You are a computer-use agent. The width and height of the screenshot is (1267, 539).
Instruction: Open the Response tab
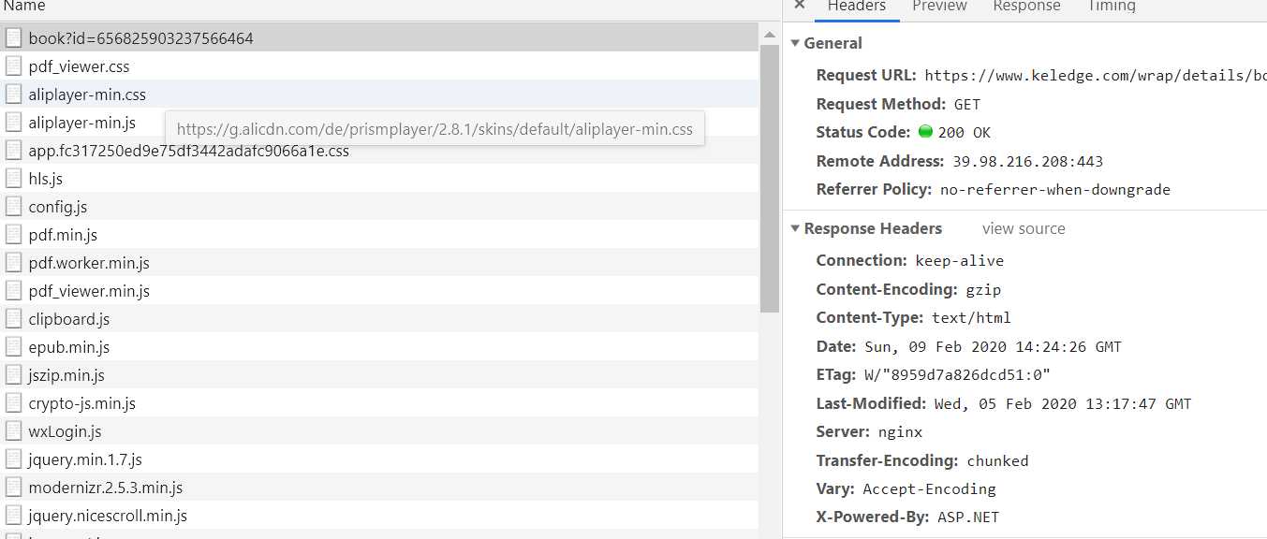[x=1026, y=7]
